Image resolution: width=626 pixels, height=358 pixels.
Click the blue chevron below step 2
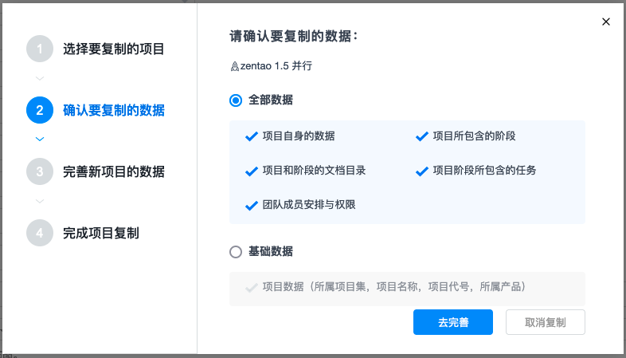pos(40,139)
